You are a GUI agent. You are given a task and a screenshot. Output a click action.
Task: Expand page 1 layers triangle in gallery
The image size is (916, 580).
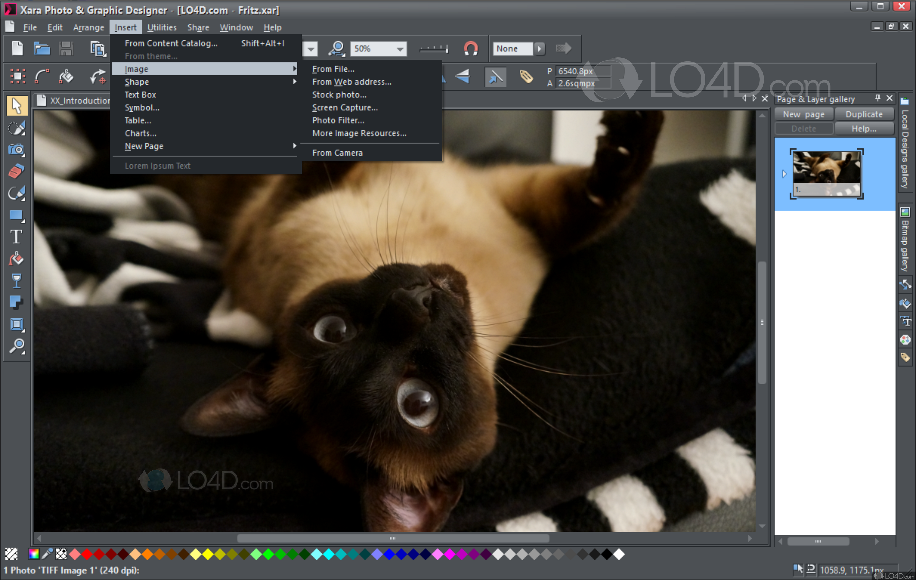pyautogui.click(x=784, y=174)
